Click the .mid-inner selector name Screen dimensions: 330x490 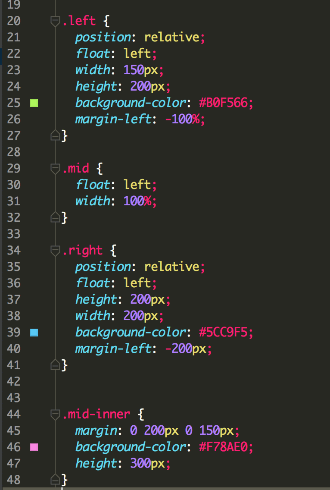pos(96,415)
